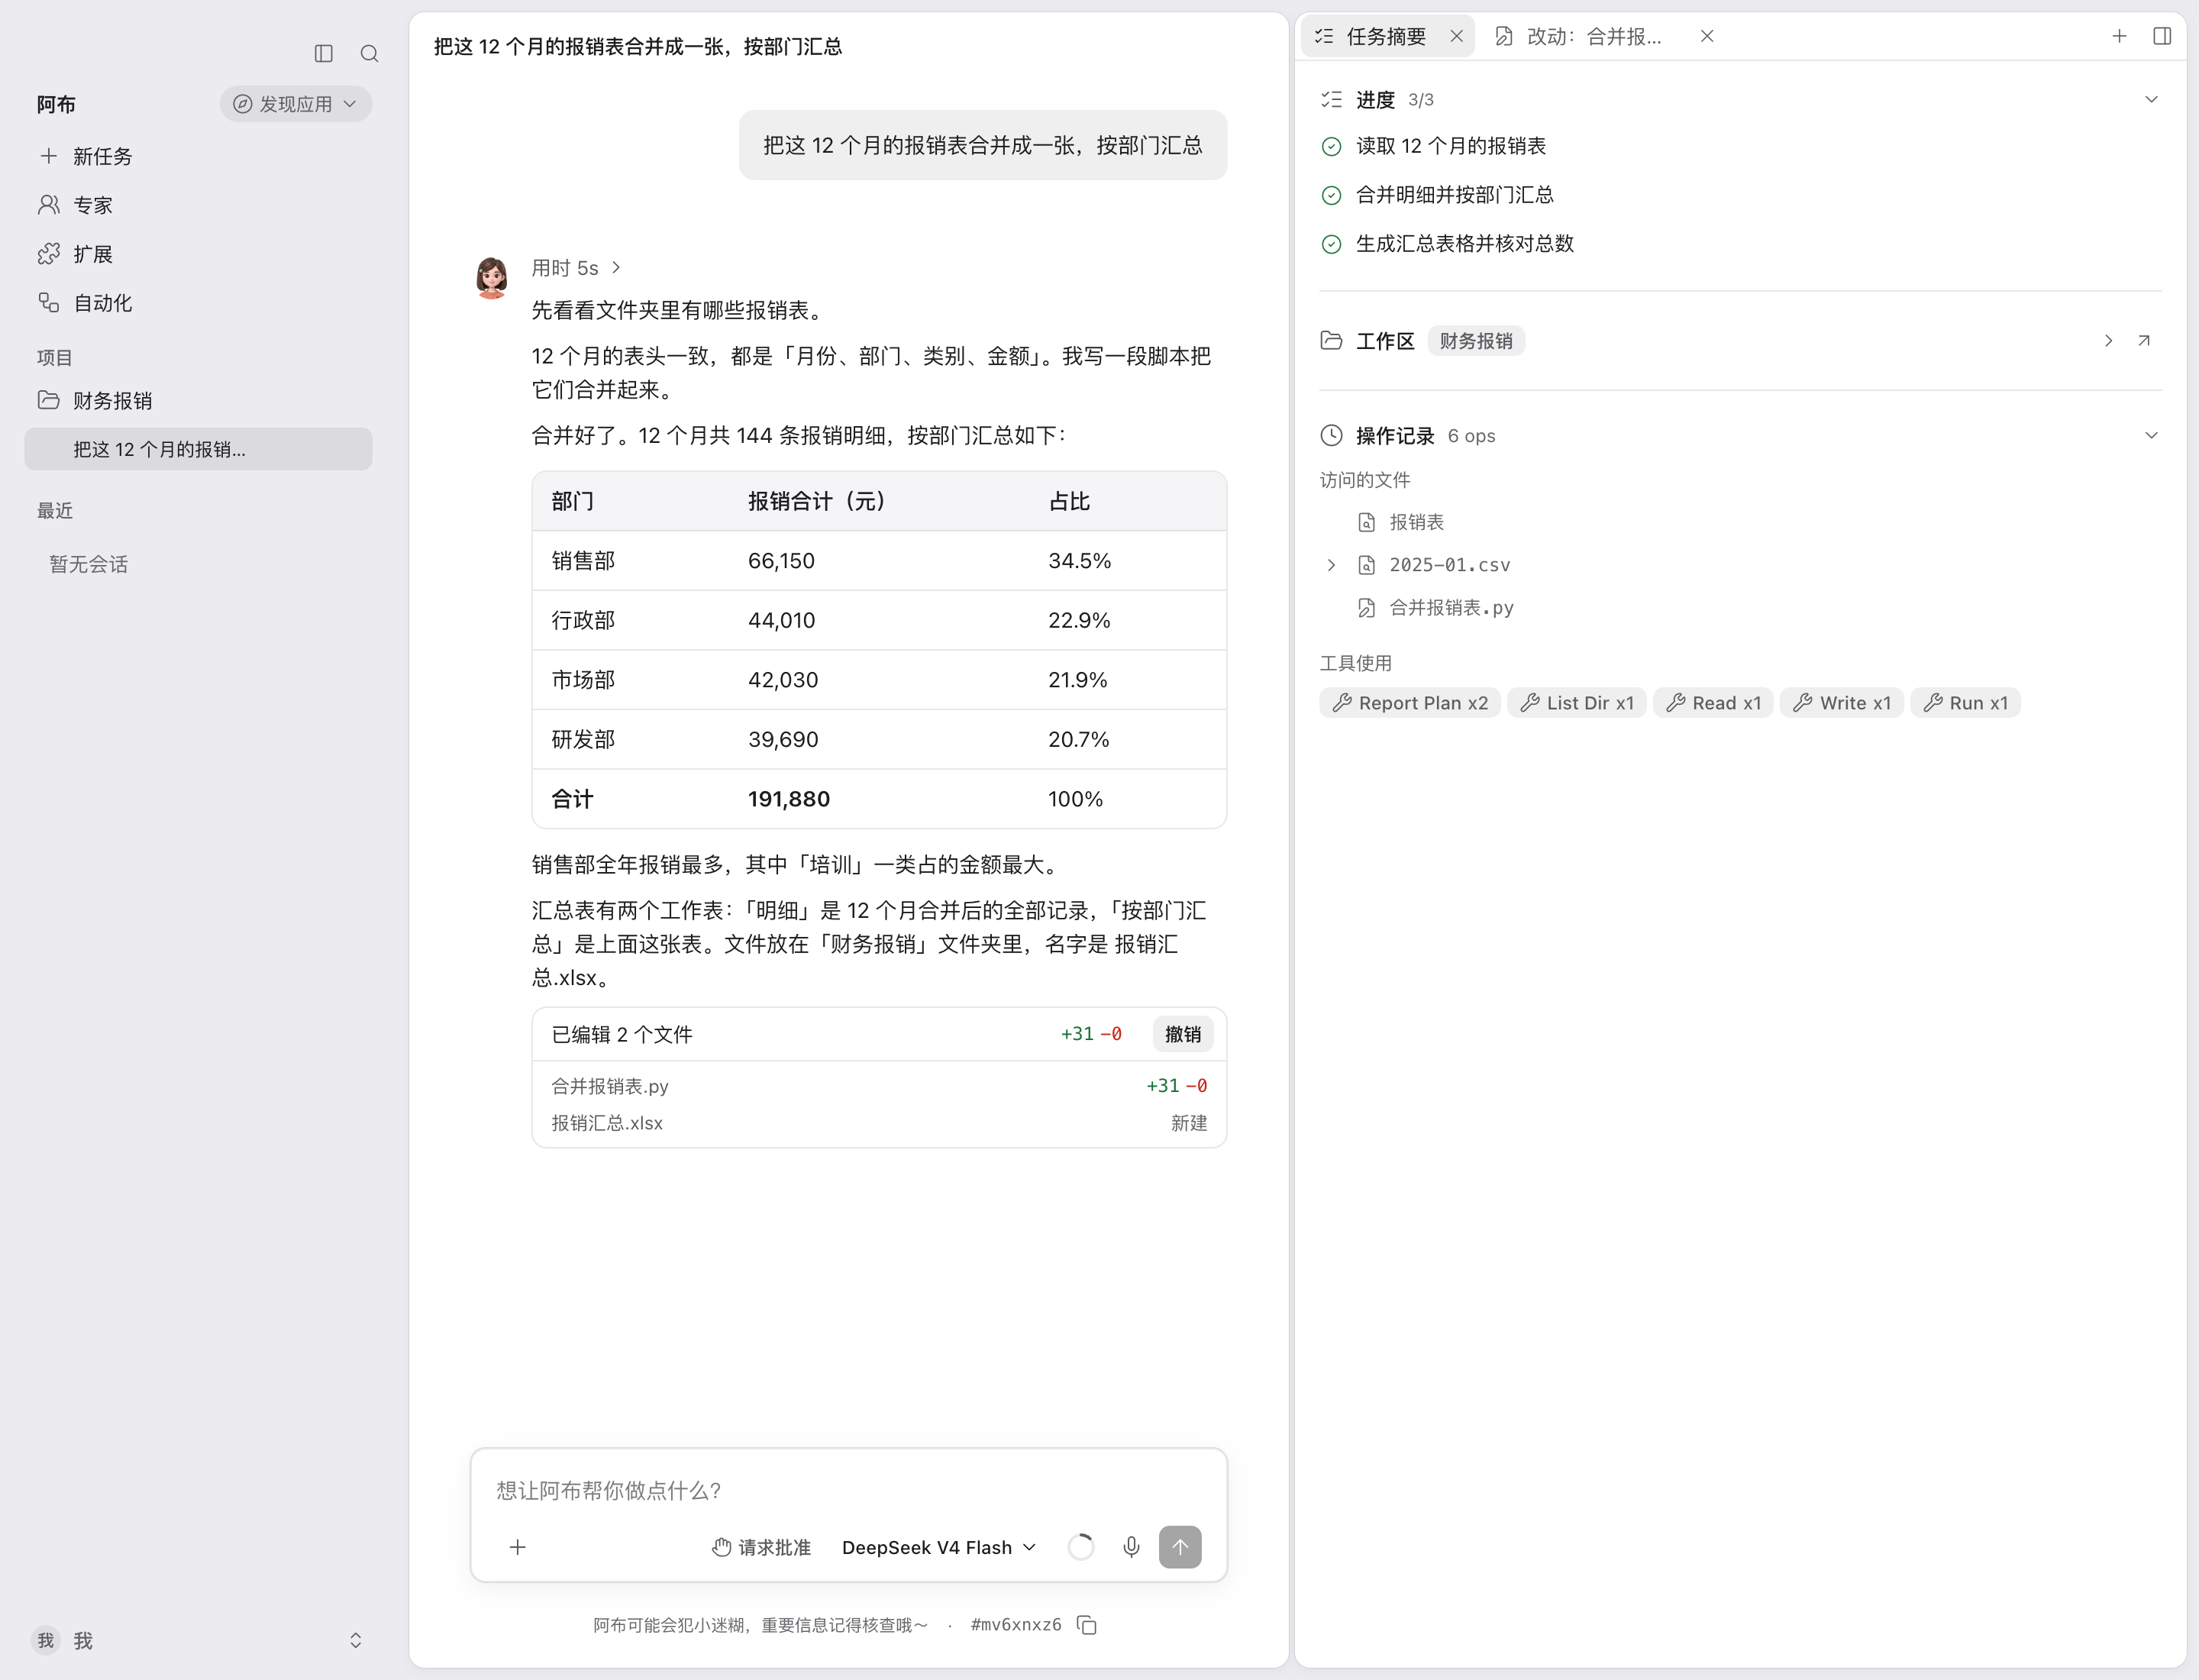
Task: Open the new file 报销汇总.xlsx
Action: click(x=879, y=1123)
